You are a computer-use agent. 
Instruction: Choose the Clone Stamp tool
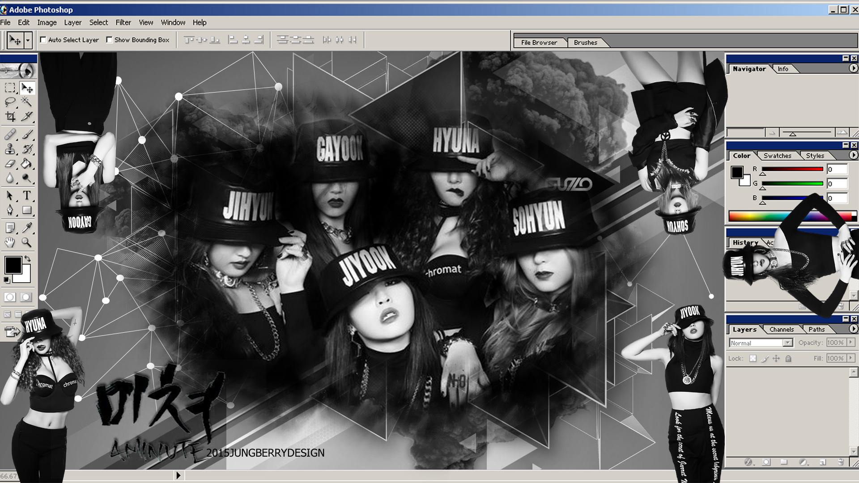click(10, 149)
